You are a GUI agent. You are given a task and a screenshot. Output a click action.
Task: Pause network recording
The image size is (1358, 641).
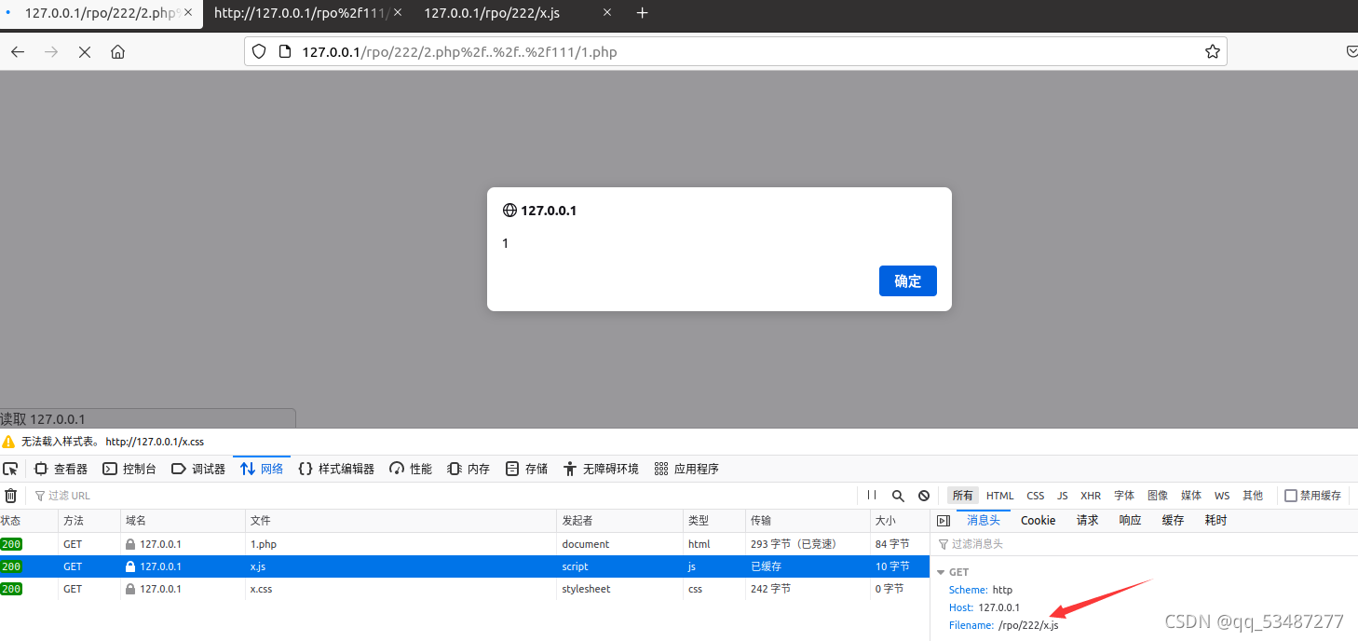[x=872, y=496]
